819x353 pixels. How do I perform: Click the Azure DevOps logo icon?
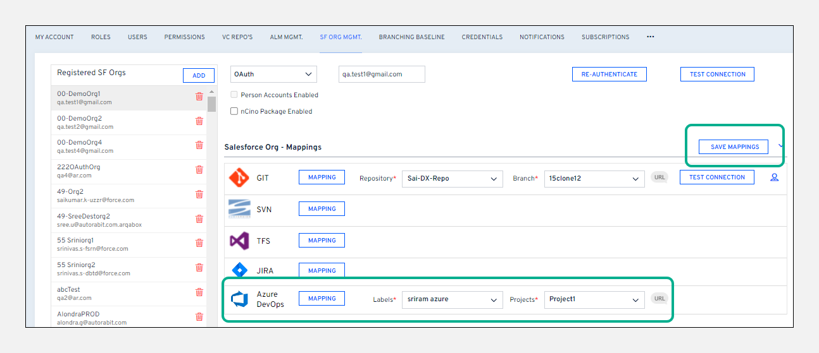[240, 299]
